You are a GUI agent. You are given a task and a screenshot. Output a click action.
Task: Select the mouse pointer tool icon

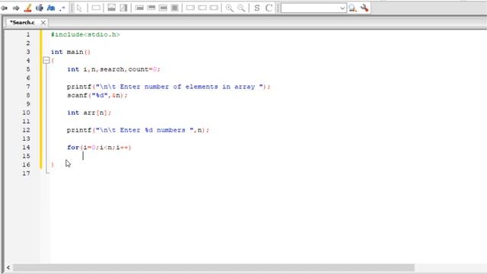tap(79, 8)
